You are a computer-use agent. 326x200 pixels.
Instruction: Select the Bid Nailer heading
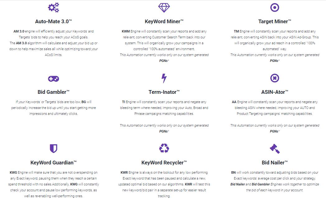click(275, 163)
